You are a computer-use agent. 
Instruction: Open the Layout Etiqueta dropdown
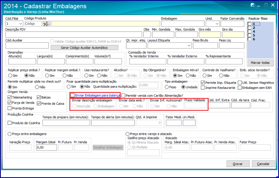tap(189, 46)
